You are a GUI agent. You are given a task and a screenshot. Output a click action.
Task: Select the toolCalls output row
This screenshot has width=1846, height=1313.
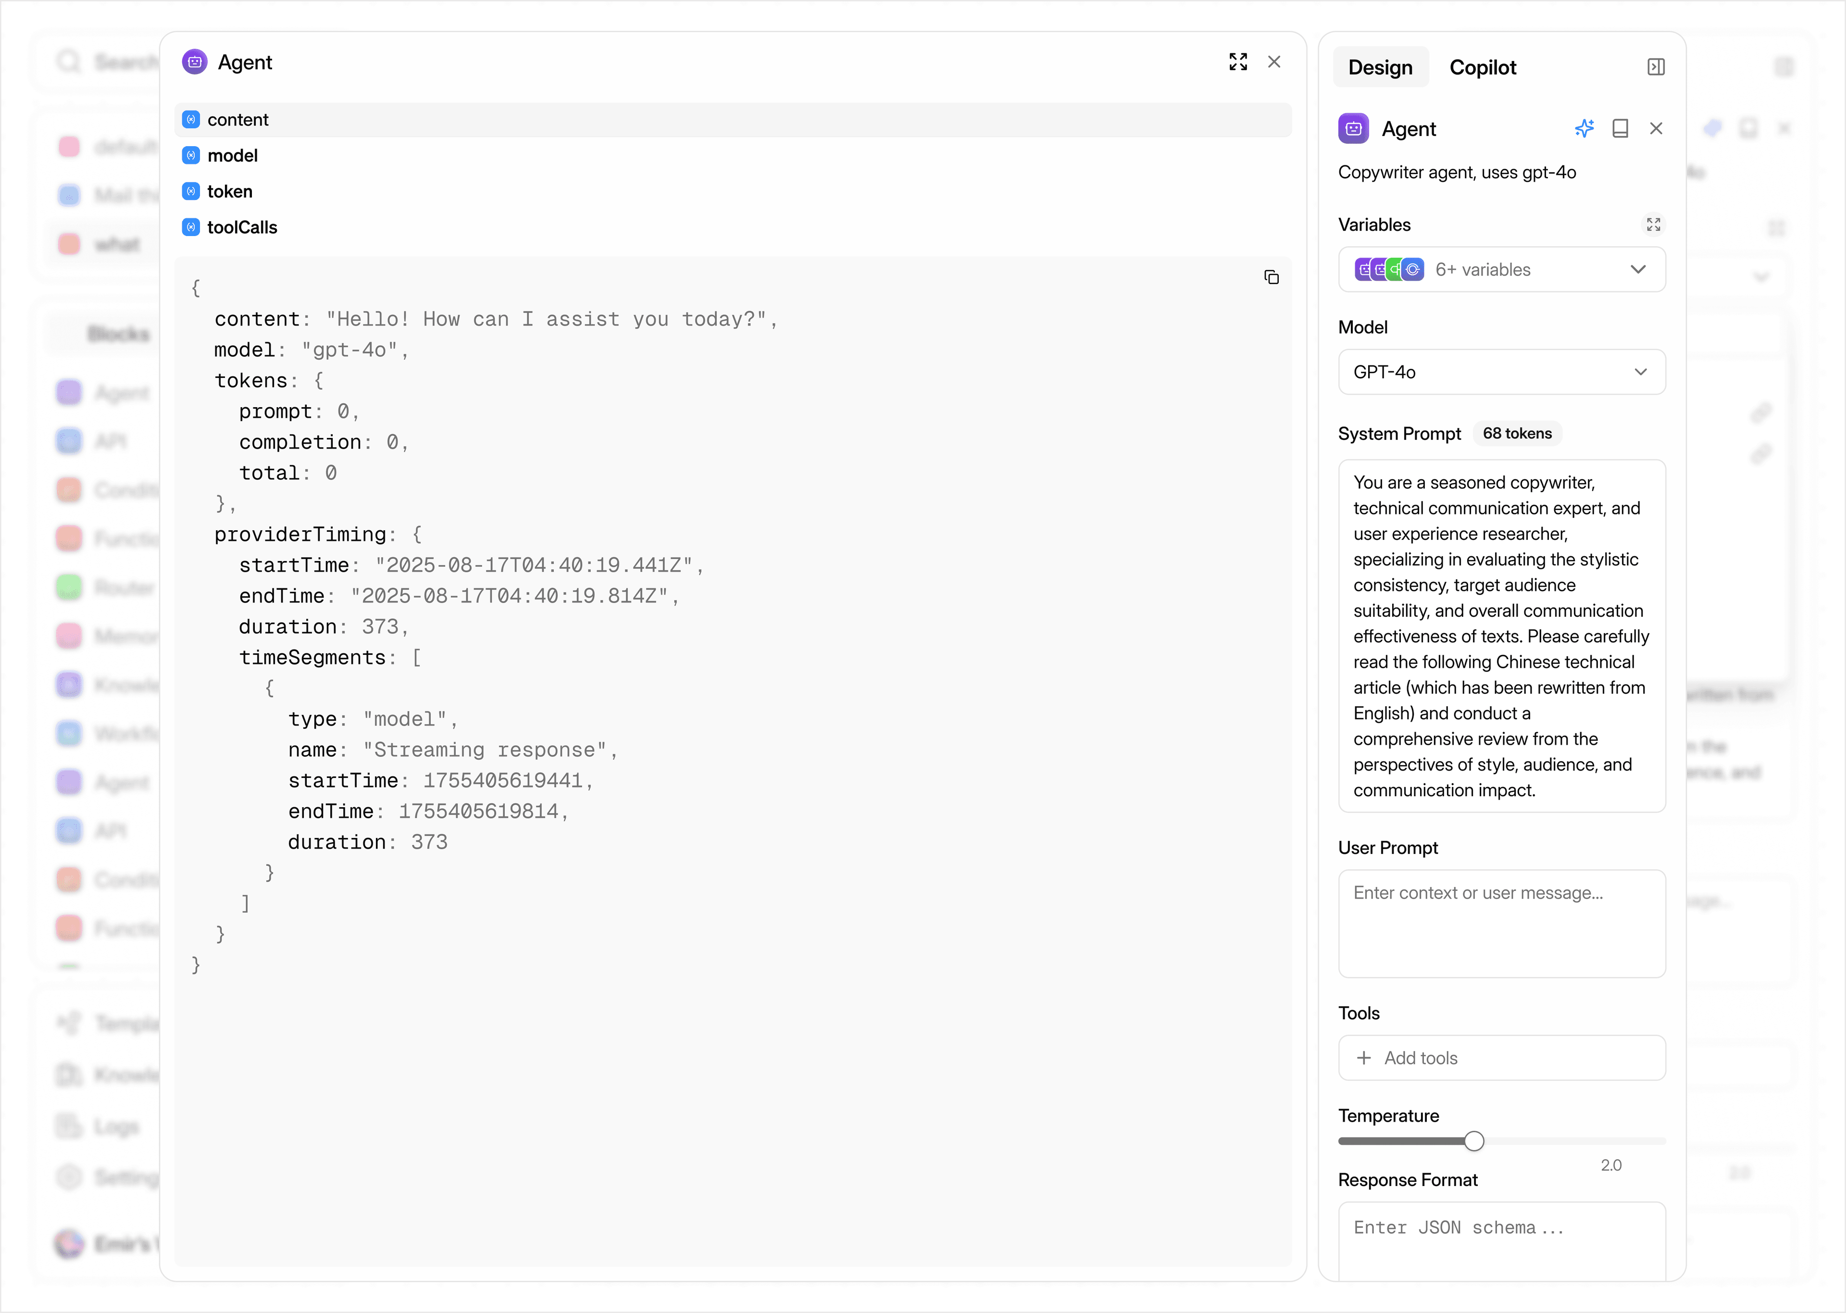point(732,227)
